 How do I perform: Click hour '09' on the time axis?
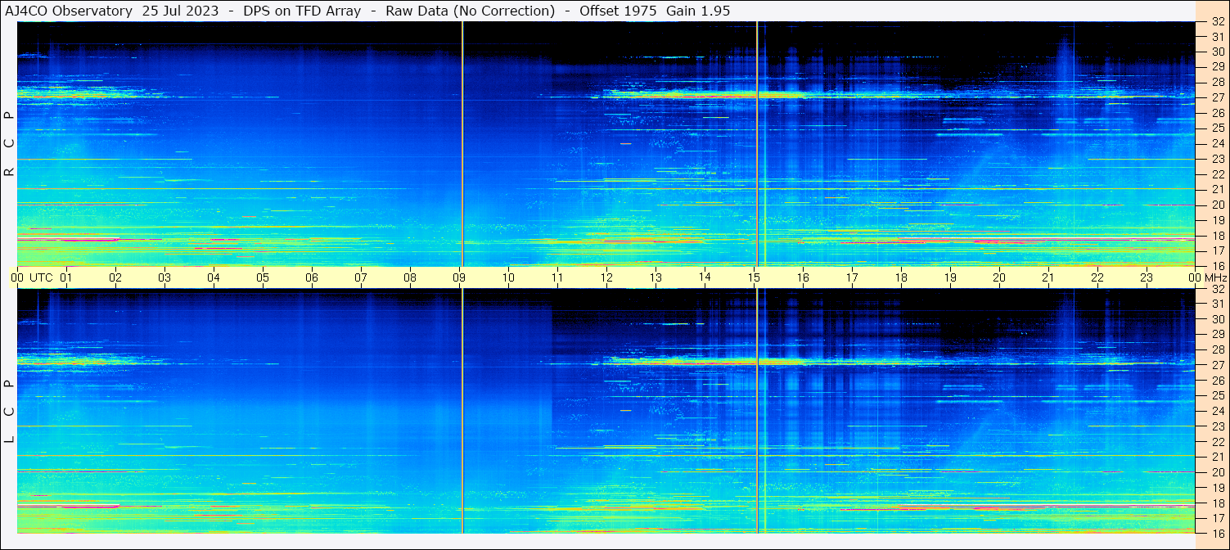[x=459, y=277]
